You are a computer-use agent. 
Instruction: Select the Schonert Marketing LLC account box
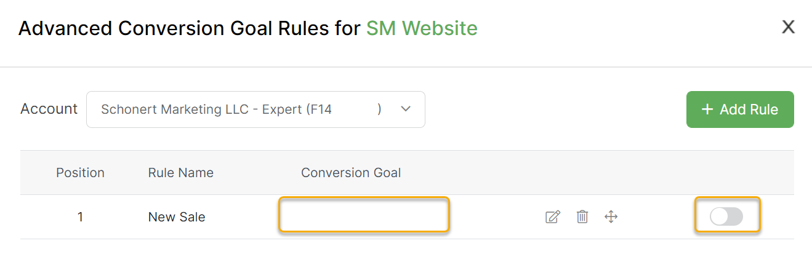240,109
